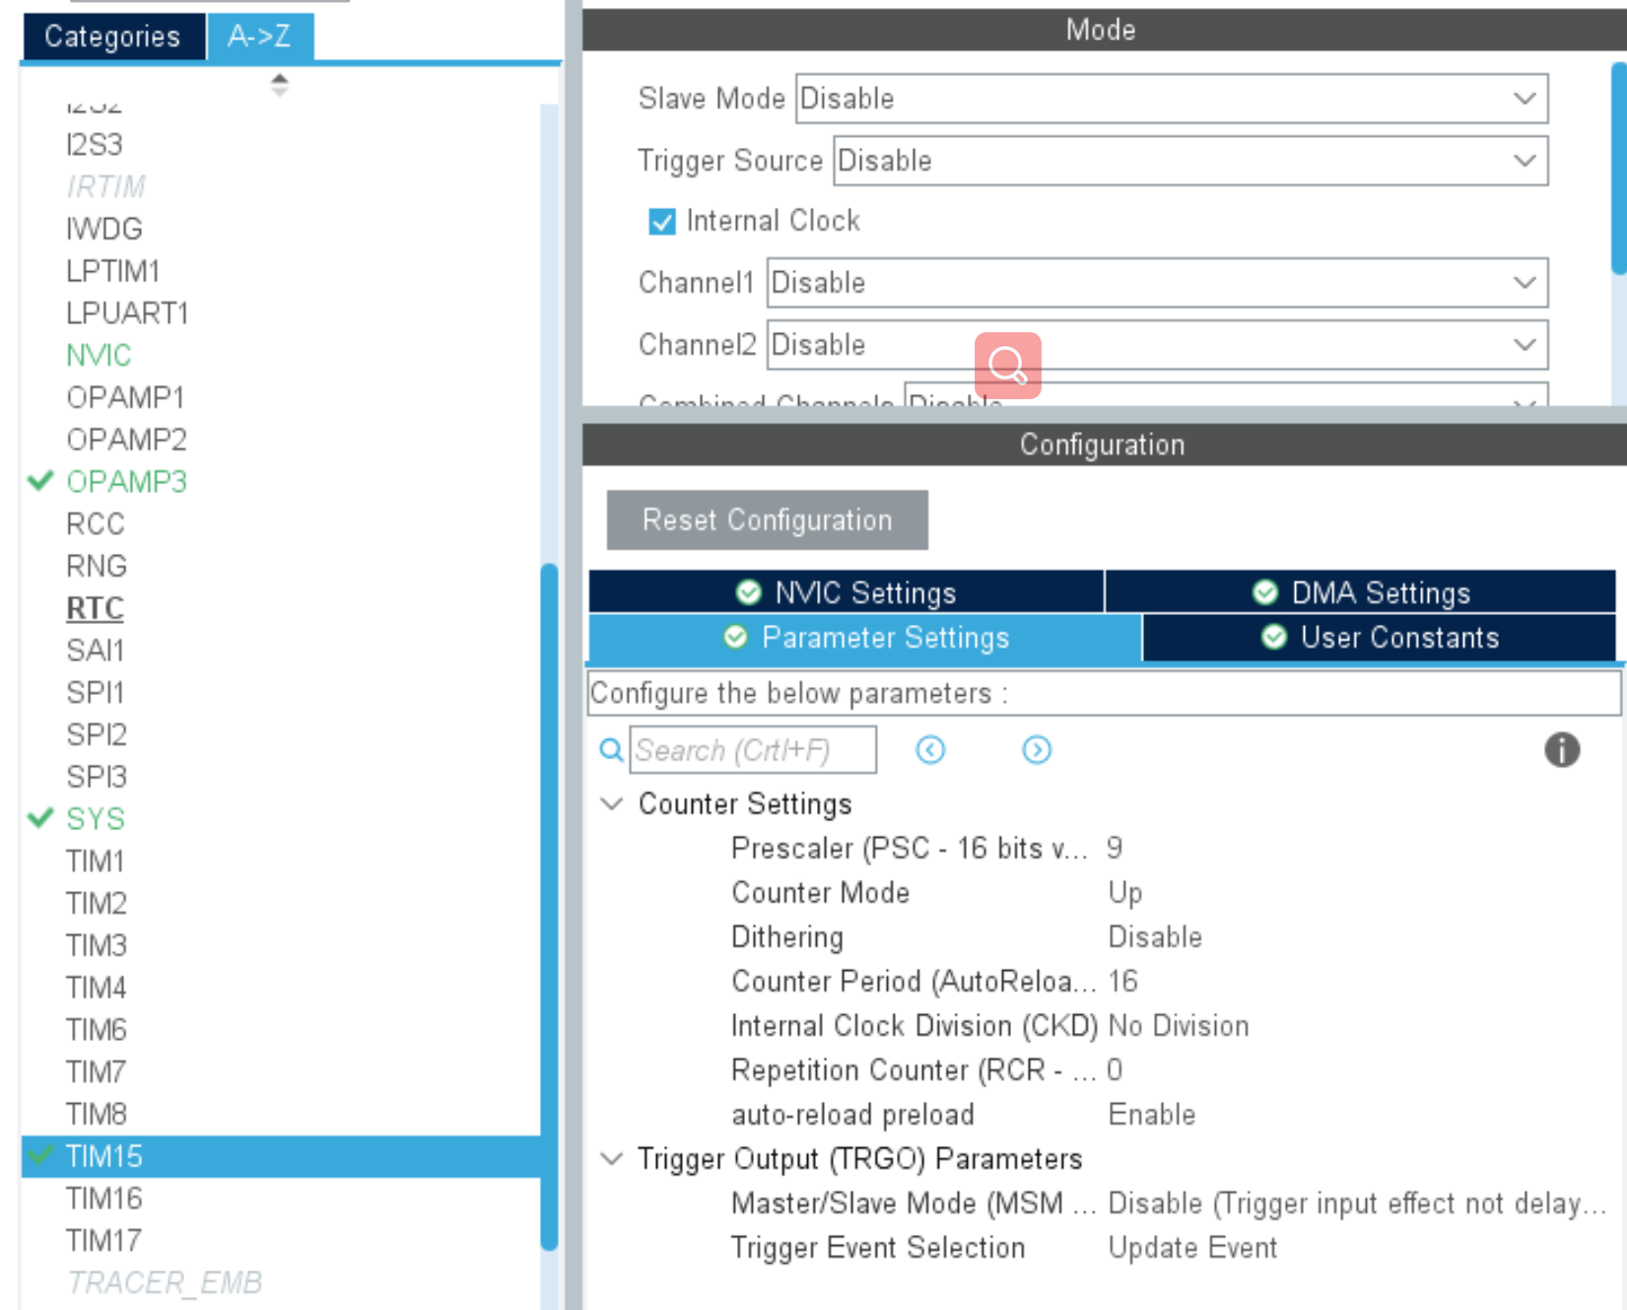Screen dimensions: 1627x1310
Task: Click the red magnifier zoom icon
Action: coord(1008,366)
